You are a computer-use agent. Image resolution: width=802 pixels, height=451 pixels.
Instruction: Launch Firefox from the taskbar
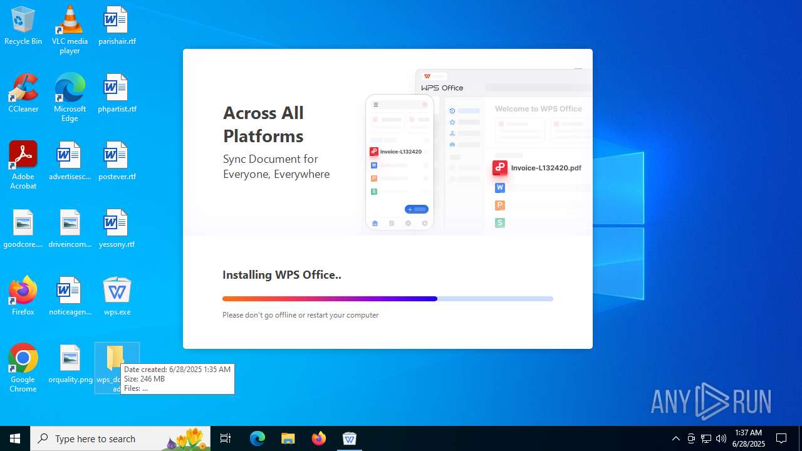coord(318,438)
